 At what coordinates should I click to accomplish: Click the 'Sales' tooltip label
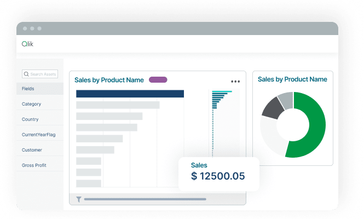click(x=199, y=165)
